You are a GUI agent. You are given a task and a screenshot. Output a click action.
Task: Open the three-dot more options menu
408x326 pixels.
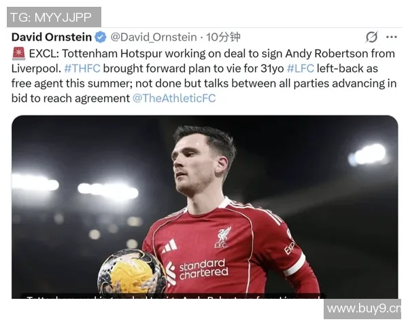click(x=392, y=37)
